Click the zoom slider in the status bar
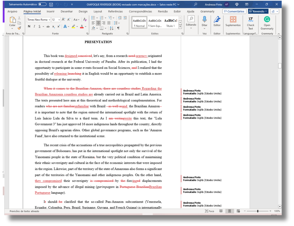The image size is (294, 226). click(257, 211)
